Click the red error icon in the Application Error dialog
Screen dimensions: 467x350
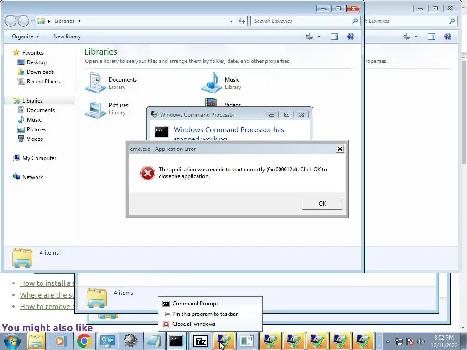(x=148, y=173)
